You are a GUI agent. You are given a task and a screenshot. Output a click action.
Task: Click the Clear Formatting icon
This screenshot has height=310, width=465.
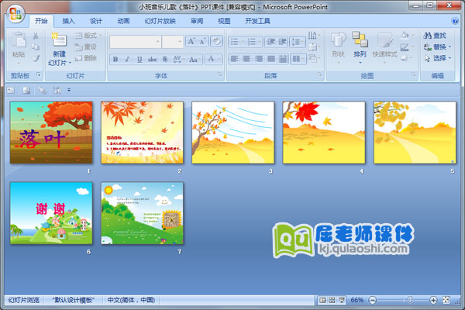click(x=216, y=41)
